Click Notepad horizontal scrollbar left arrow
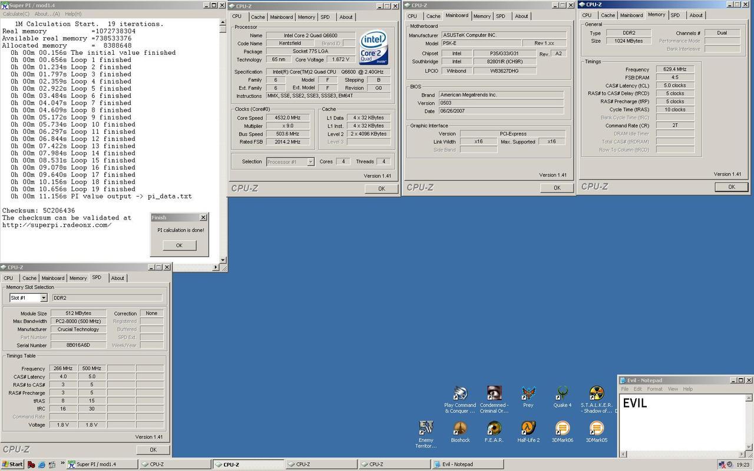This screenshot has width=754, height=471. (x=623, y=455)
